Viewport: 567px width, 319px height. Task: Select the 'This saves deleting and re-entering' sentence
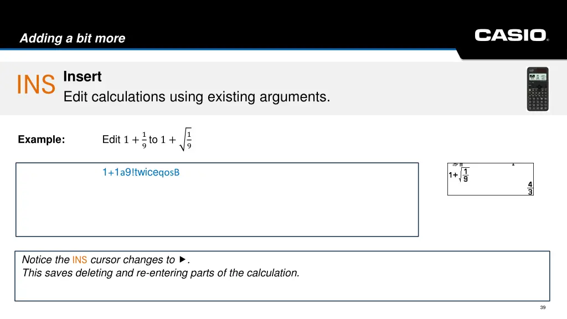(x=161, y=272)
